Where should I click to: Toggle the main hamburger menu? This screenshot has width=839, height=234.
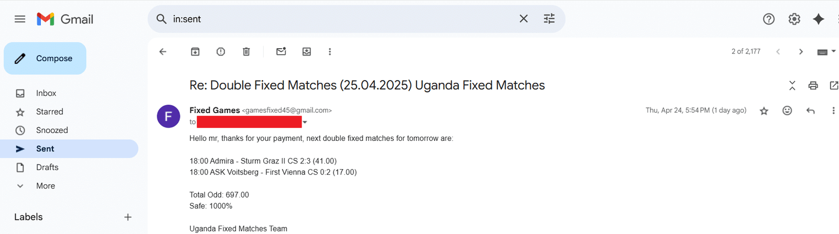(20, 19)
